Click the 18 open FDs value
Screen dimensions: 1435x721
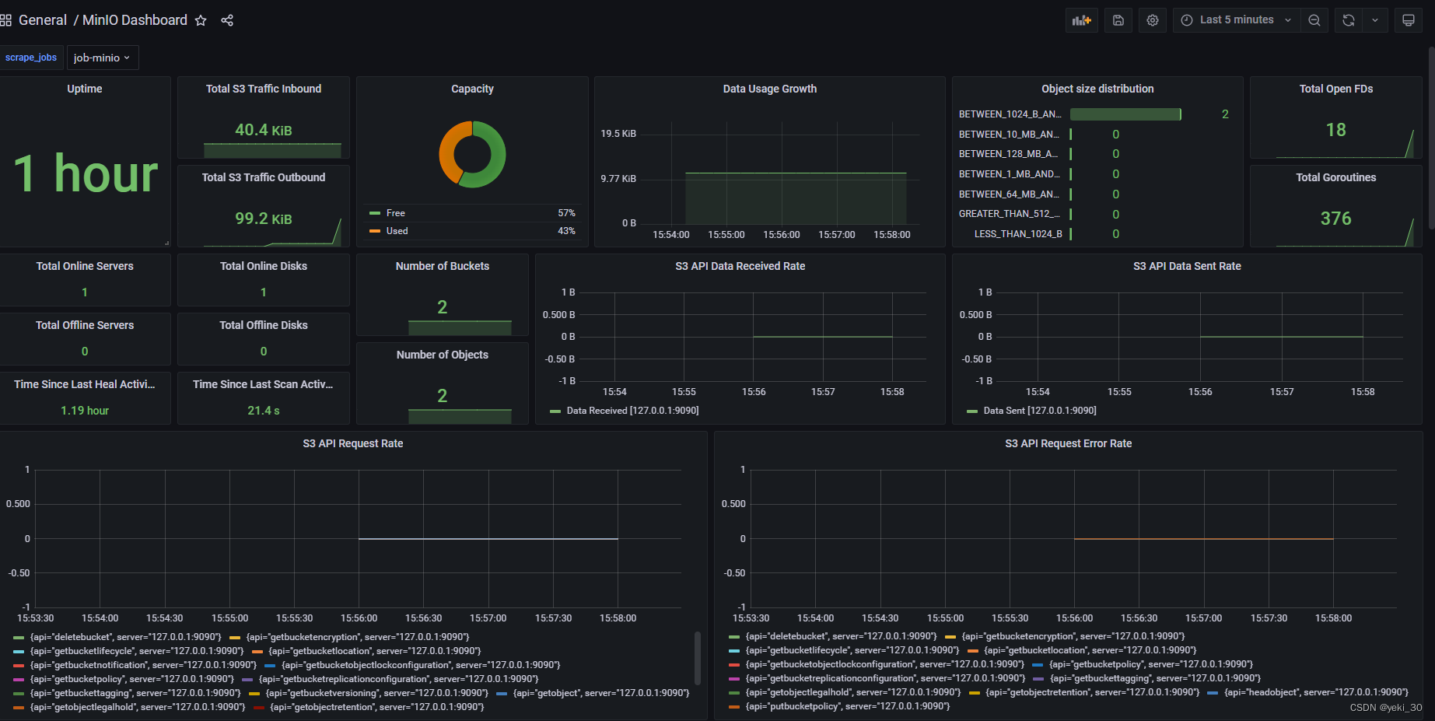(x=1336, y=130)
